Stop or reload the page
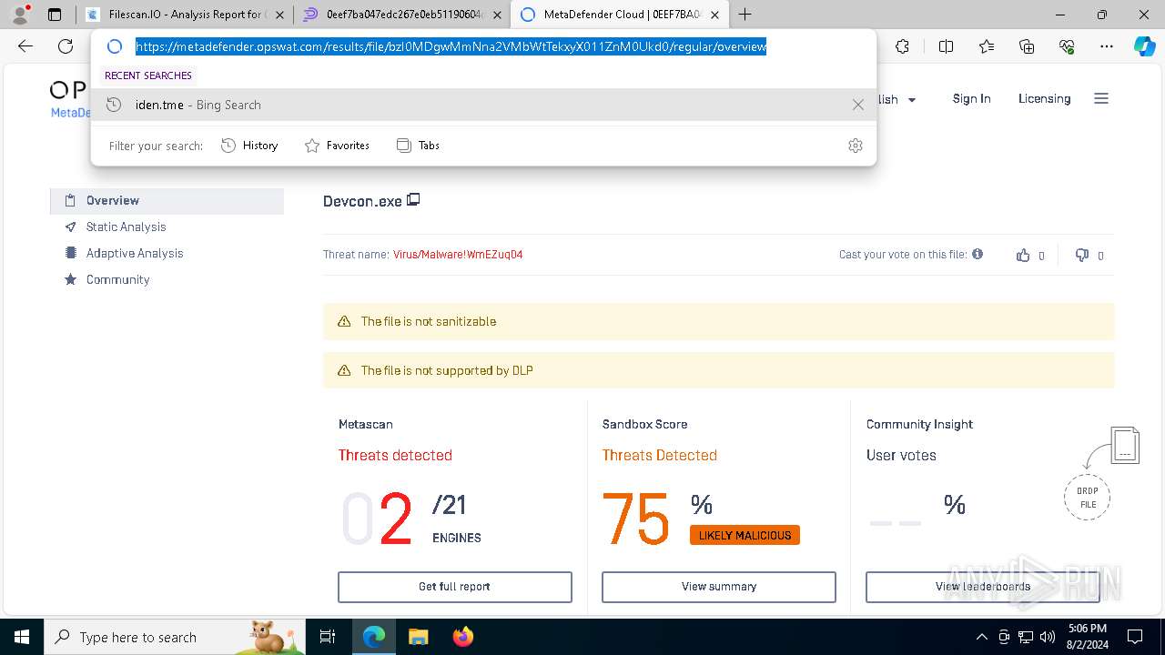1165x655 pixels. [x=66, y=46]
